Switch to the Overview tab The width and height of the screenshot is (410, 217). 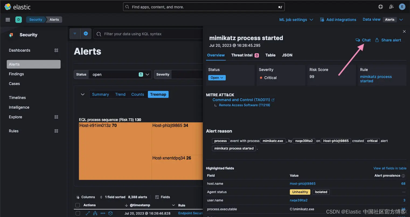(216, 55)
